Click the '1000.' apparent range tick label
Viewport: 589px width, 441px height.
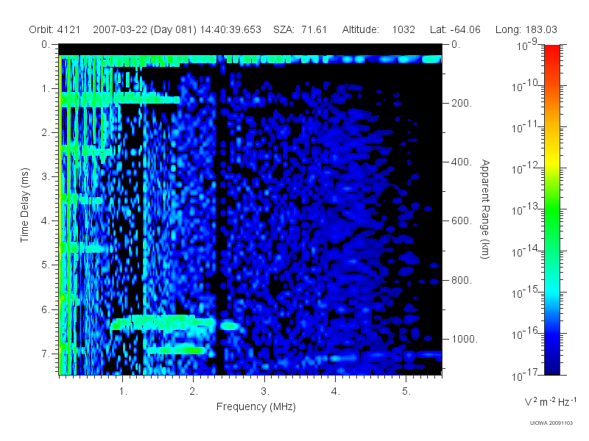[x=465, y=339]
